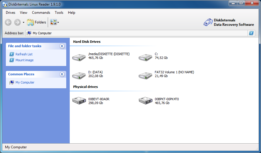Click the view mode thumbnails icon
261x153 pixels.
53,22
